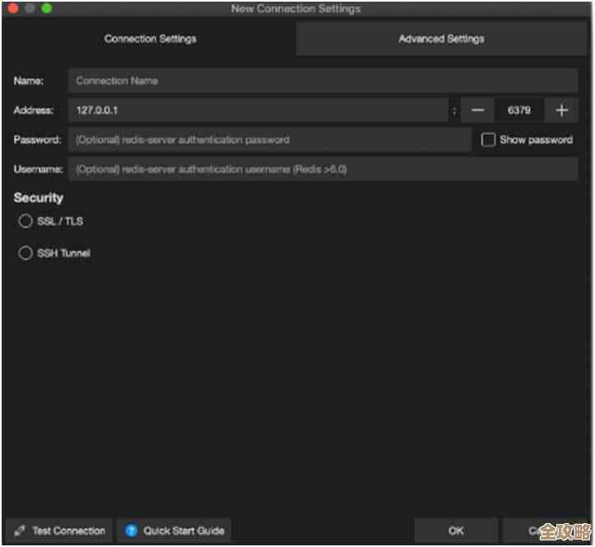Minimize the New Connection Settings window
Viewport: 595px width, 547px height.
point(30,8)
